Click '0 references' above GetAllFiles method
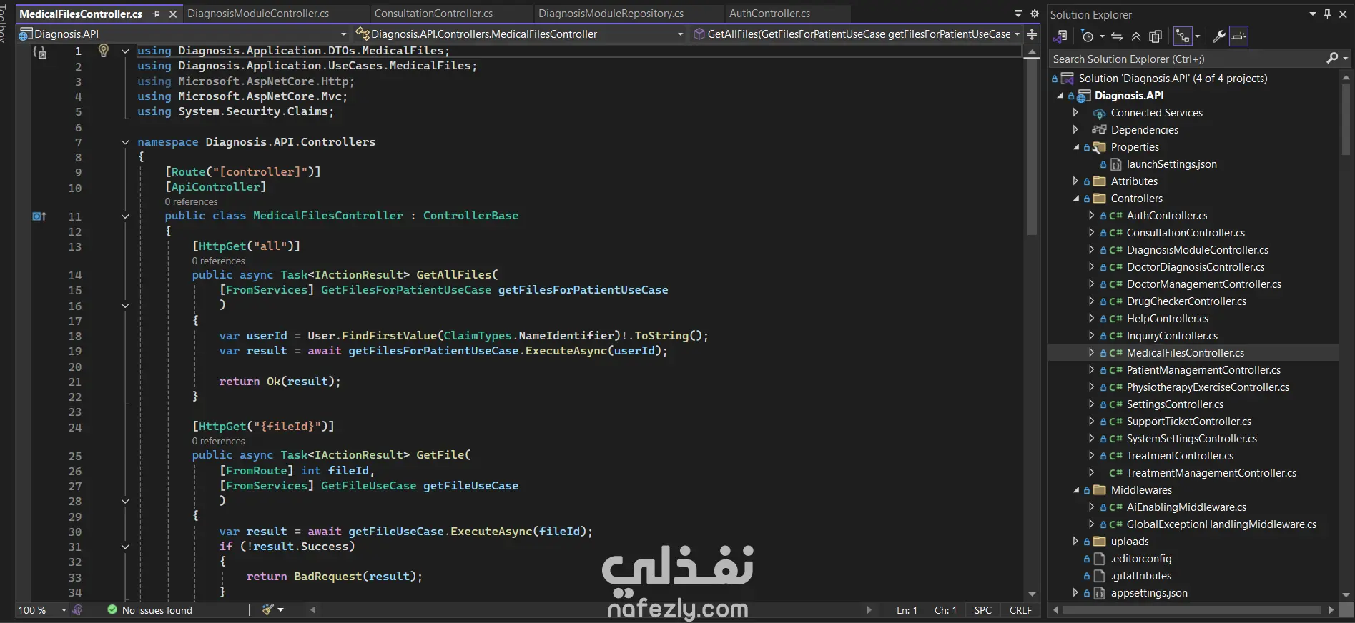 [x=218, y=261]
